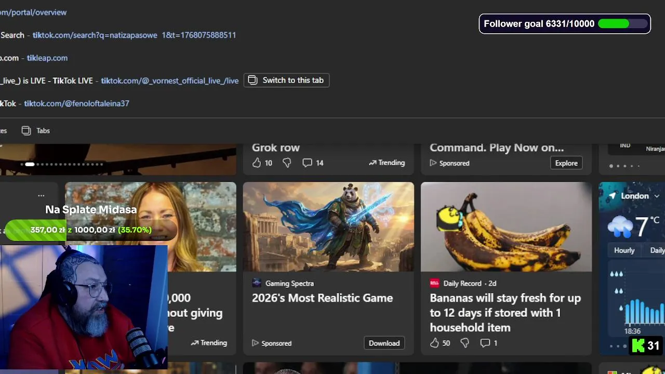Like the Grok row article

click(257, 163)
